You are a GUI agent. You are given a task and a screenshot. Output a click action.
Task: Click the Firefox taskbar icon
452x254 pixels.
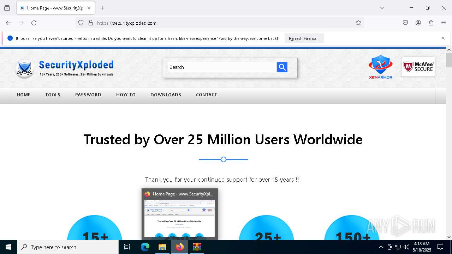[x=180, y=247]
